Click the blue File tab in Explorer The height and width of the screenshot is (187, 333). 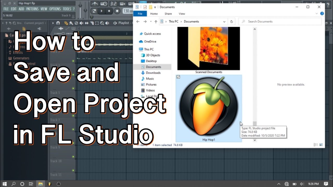(140, 14)
